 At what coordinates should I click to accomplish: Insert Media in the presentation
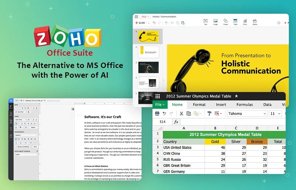click(255, 22)
